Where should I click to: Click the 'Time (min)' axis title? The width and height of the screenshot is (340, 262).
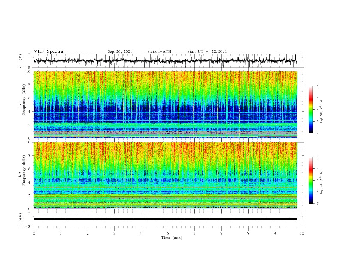point(172,238)
